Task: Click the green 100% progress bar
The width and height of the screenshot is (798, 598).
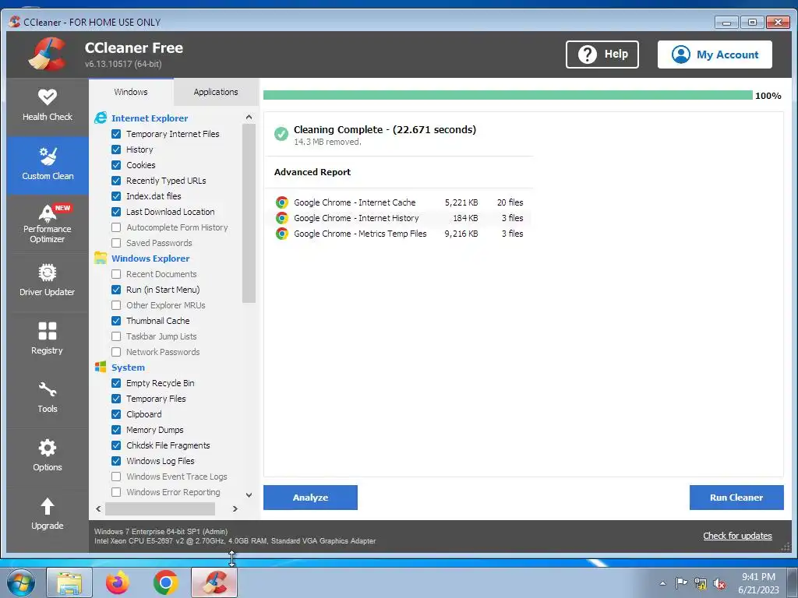Action: pos(507,95)
